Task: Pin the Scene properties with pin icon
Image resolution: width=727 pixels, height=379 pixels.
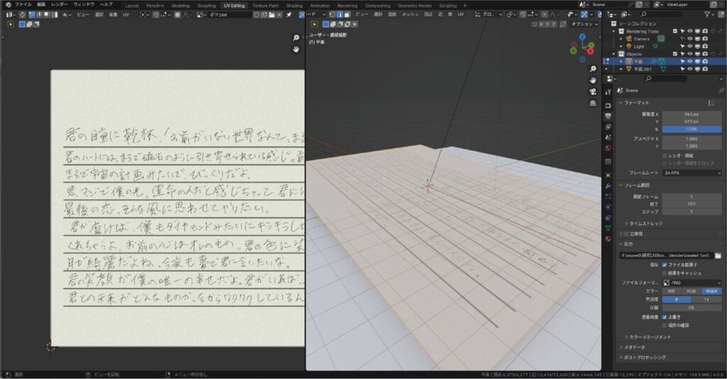Action: [x=721, y=90]
